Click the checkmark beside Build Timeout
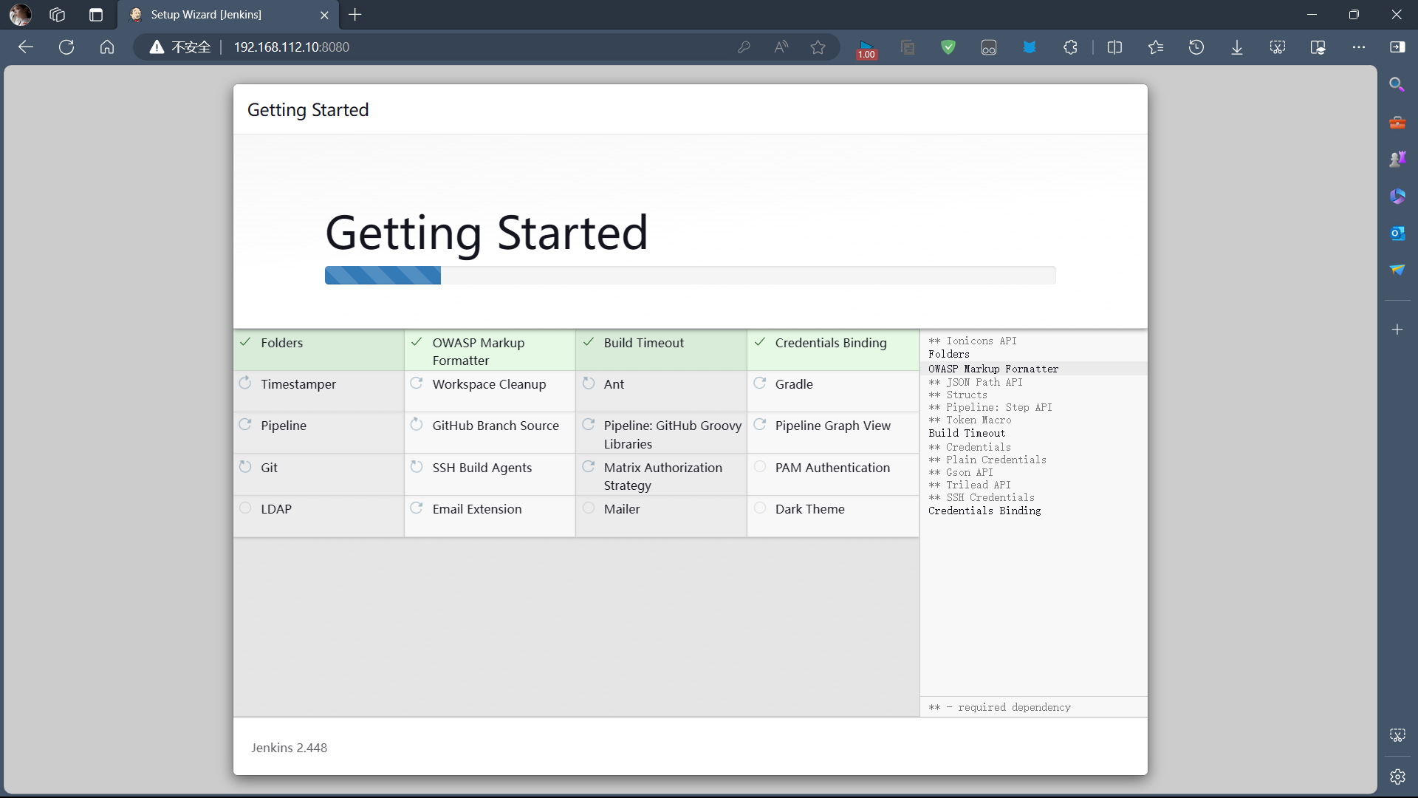 point(589,342)
